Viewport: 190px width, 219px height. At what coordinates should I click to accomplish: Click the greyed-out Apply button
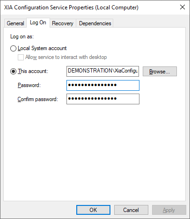(169, 210)
